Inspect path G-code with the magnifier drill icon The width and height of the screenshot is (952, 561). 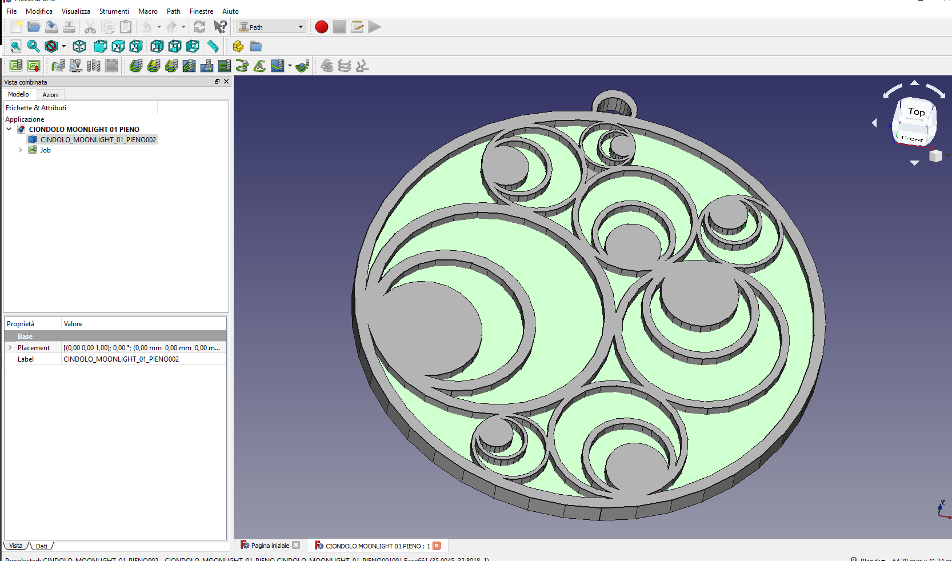click(58, 66)
